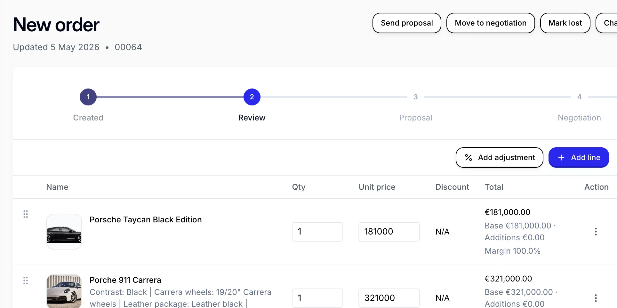Viewport: 617px width, 308px height.
Task: Click the Action column header
Action: click(597, 187)
